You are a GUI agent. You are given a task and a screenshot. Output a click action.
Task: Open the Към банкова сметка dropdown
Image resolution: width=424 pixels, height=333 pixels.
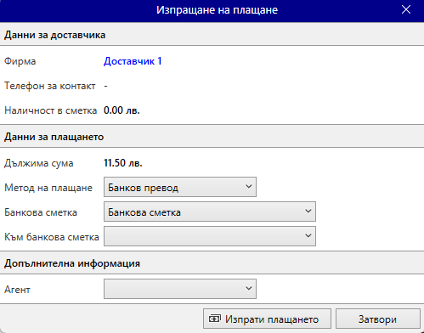point(210,236)
